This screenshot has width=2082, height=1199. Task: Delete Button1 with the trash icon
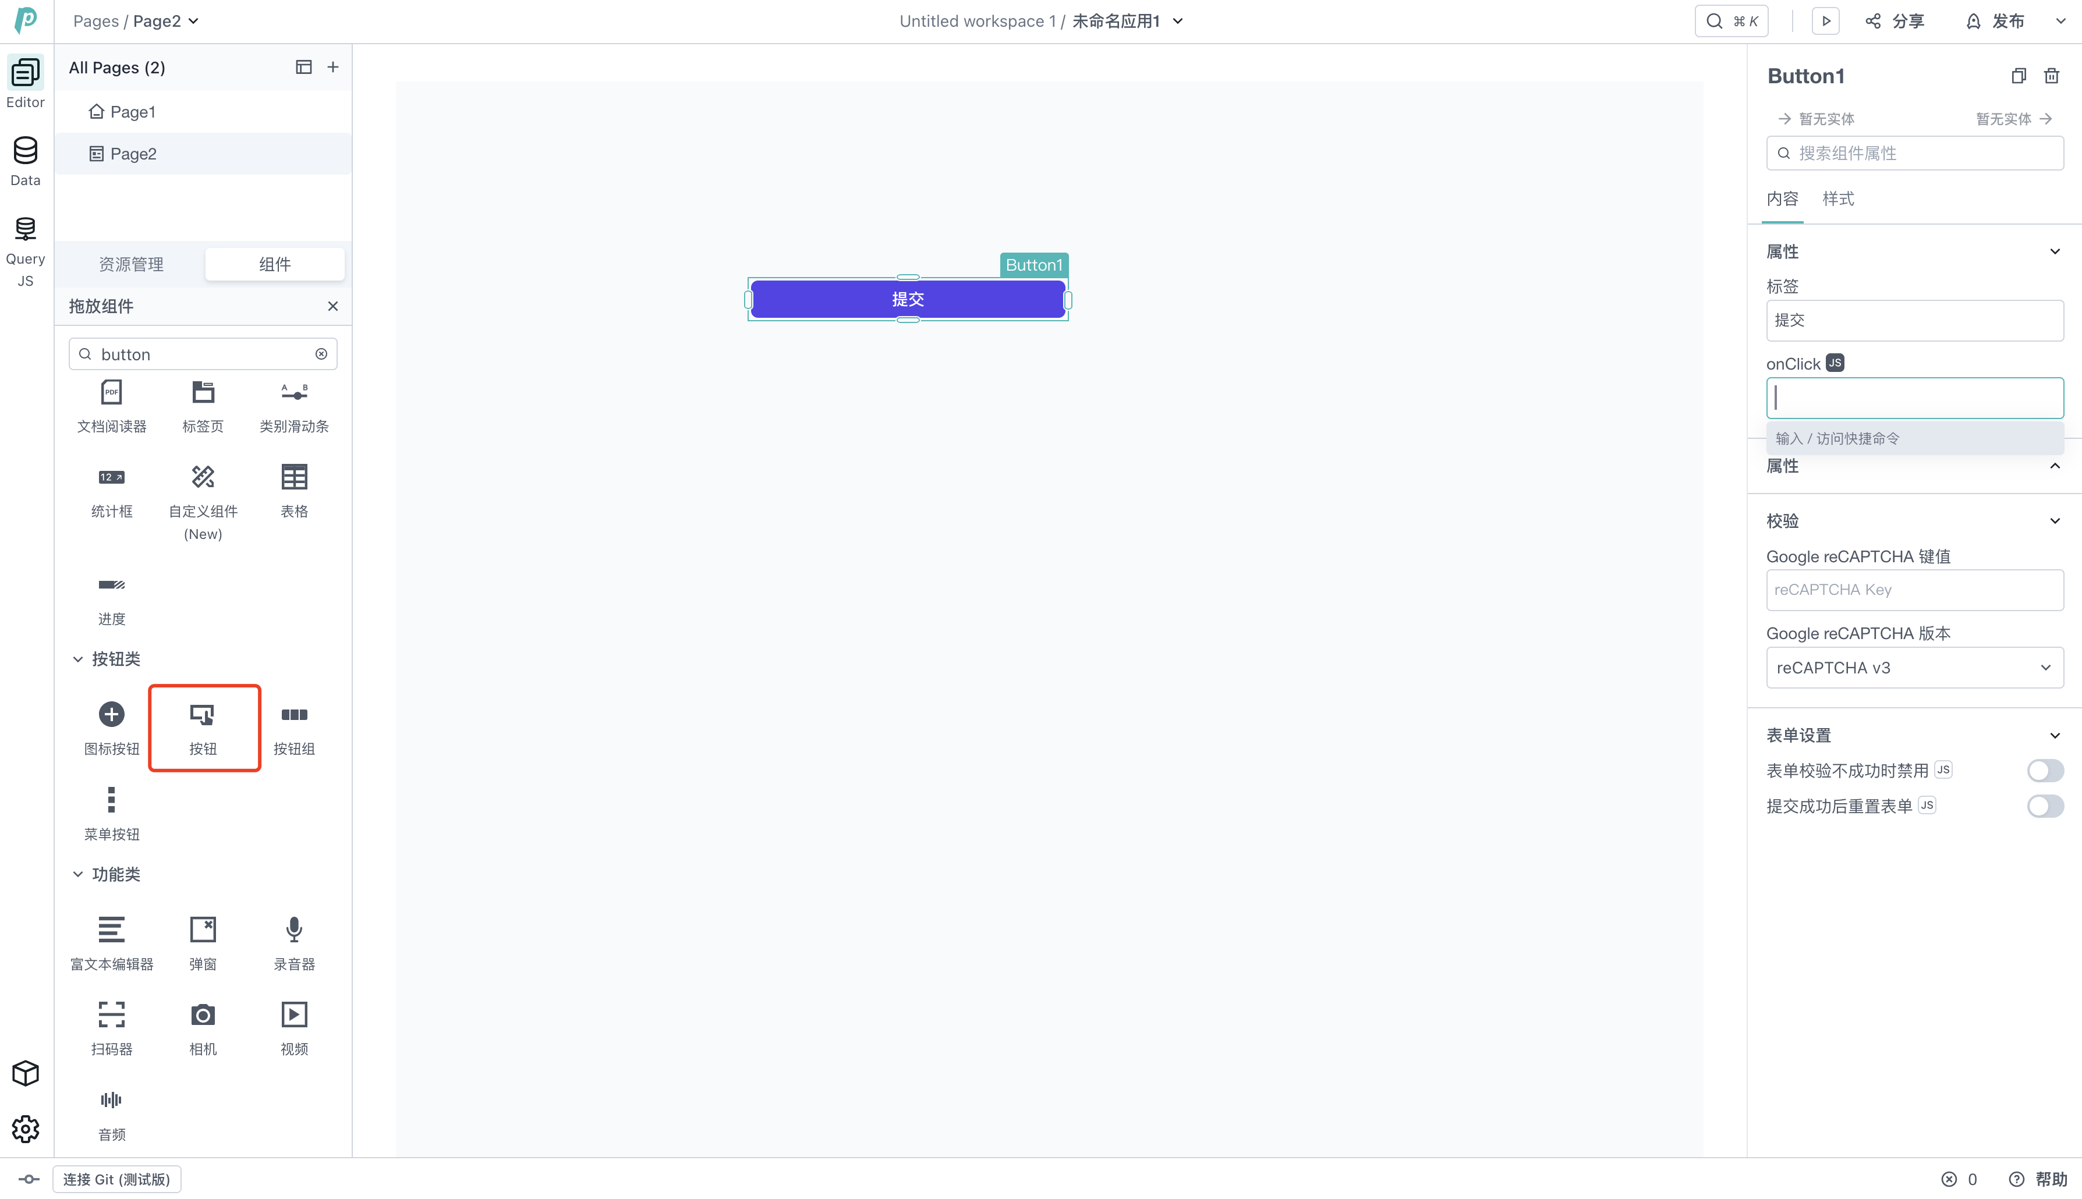(x=2052, y=76)
